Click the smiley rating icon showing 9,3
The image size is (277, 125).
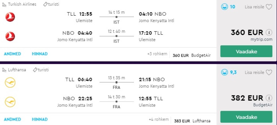pos(225,72)
